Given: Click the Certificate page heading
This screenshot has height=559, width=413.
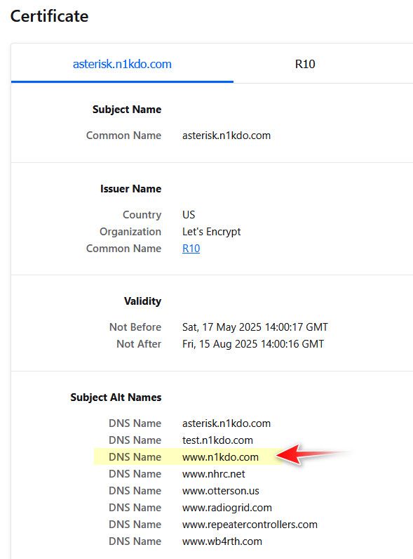Looking at the screenshot, I should [50, 16].
